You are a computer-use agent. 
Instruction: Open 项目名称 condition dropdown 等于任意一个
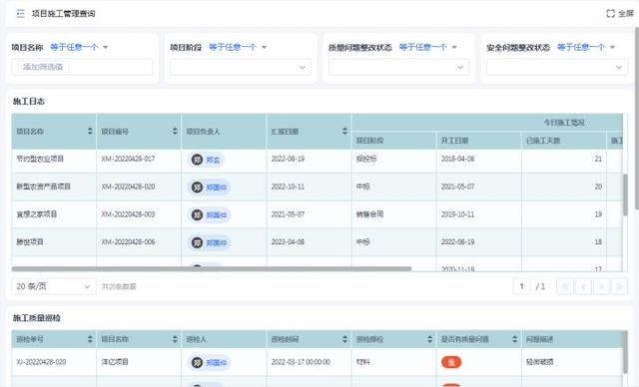point(79,47)
